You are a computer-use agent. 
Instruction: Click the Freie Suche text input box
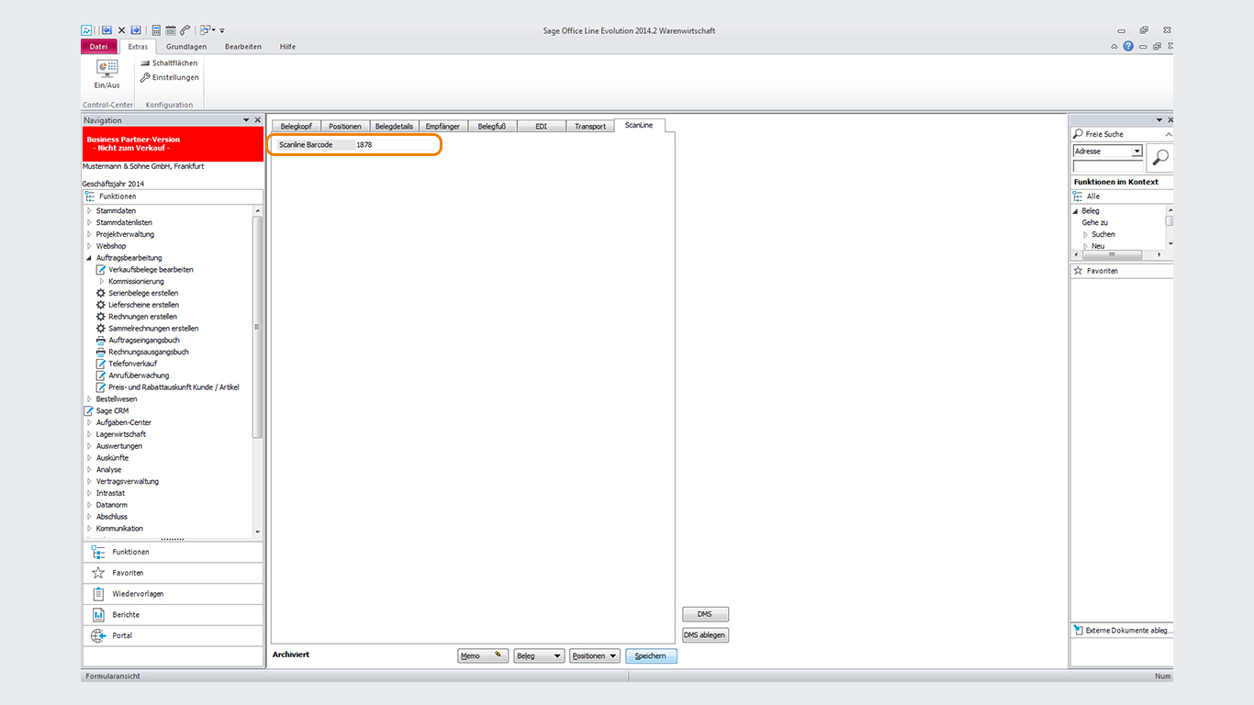pos(1108,166)
